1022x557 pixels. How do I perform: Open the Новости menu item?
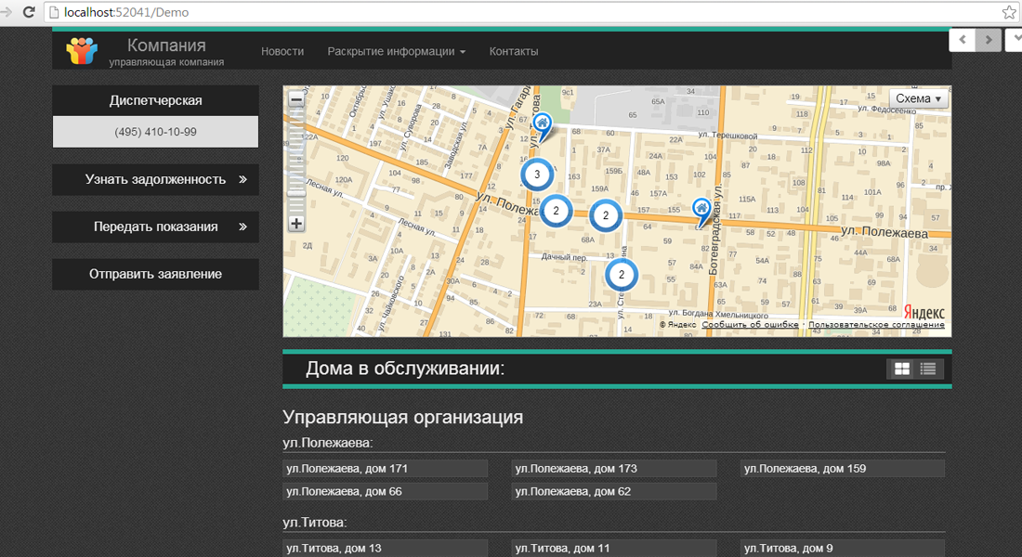282,52
